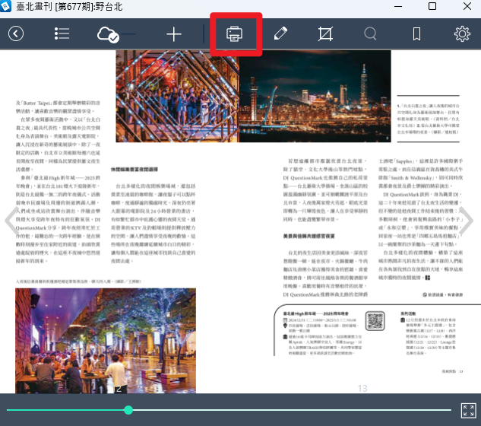Click the QR code on the right page
Screen dimensions: 481x426
tap(375, 321)
